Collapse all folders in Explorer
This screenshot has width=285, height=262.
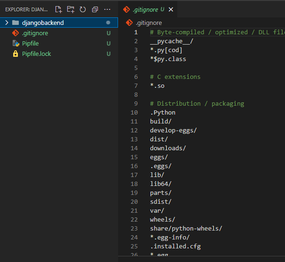coord(95,9)
